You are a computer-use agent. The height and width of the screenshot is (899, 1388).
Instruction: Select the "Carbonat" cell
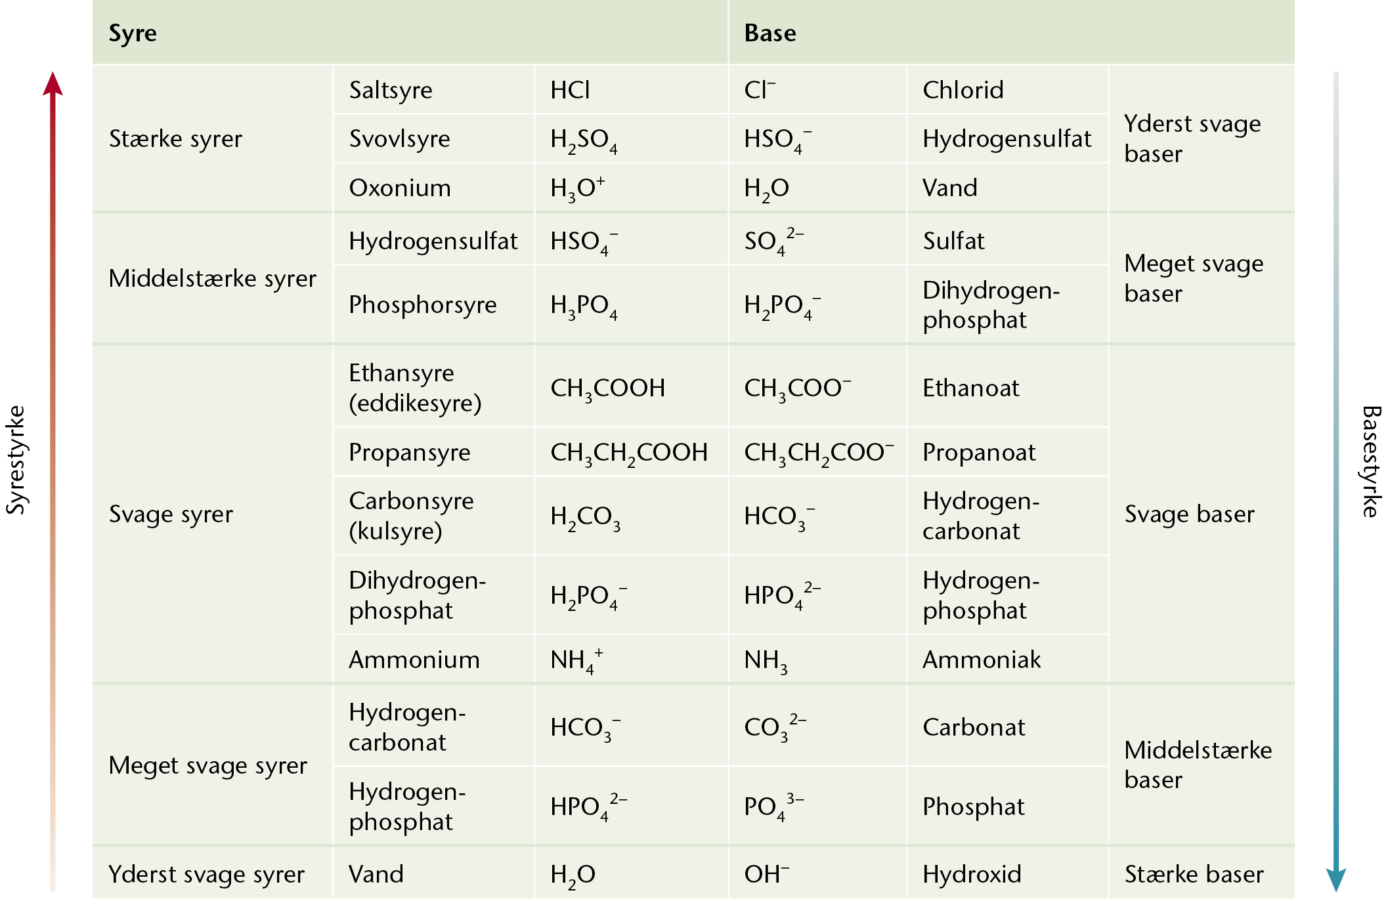click(x=974, y=727)
